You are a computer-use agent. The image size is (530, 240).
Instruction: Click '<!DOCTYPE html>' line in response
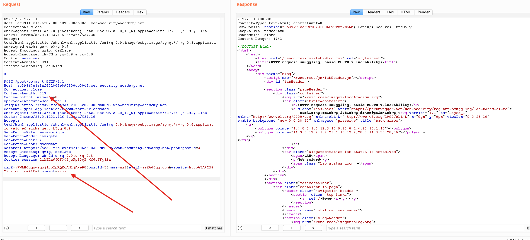click(x=254, y=47)
